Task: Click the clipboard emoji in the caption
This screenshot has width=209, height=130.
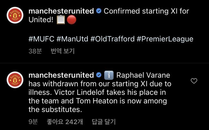Action: [x=61, y=20]
